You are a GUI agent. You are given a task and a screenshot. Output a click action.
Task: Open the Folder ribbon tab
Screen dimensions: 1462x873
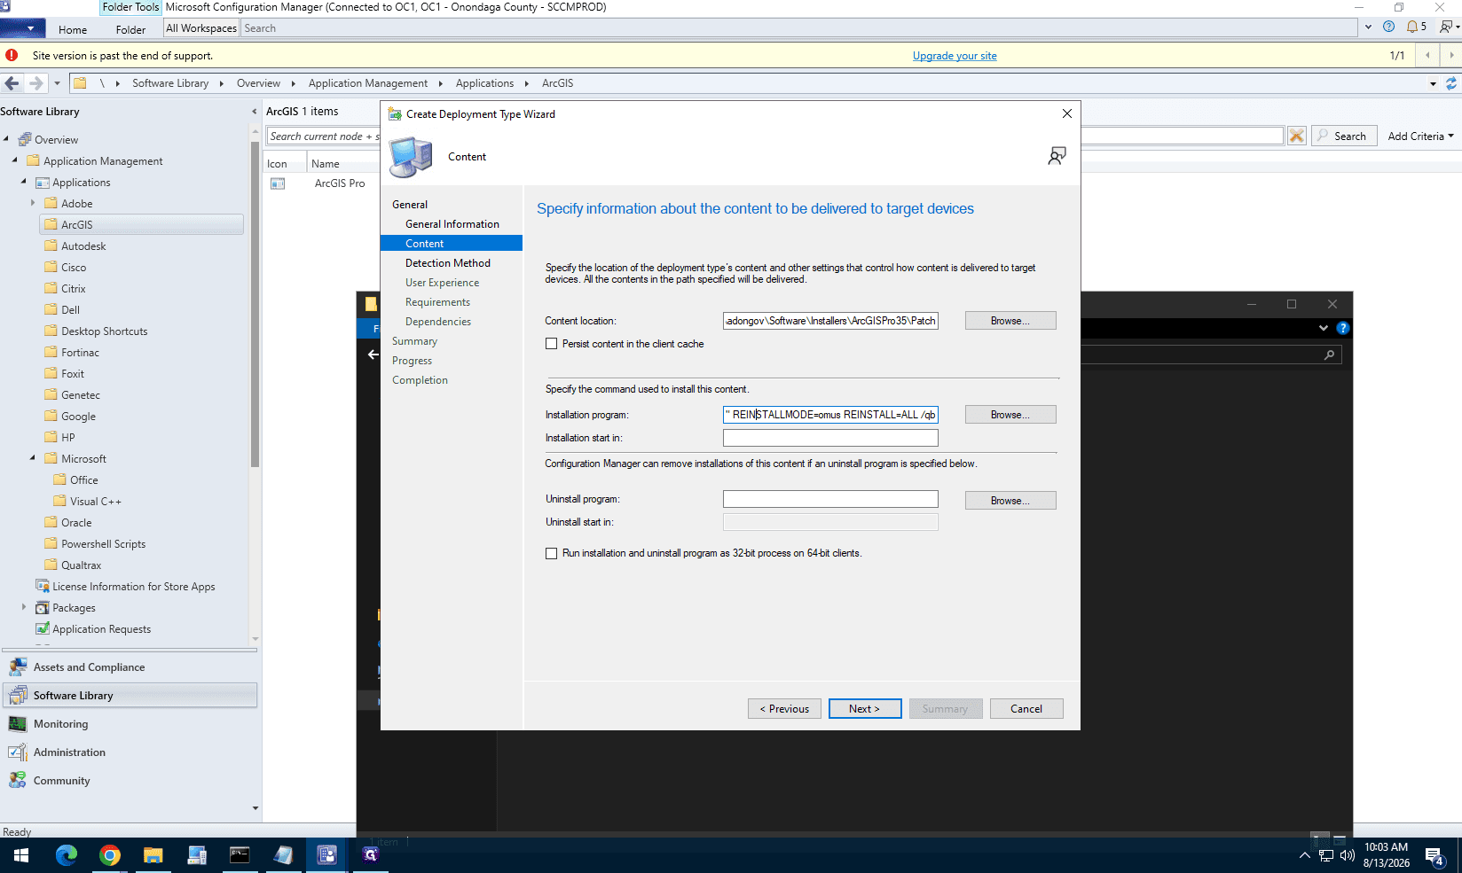(130, 29)
